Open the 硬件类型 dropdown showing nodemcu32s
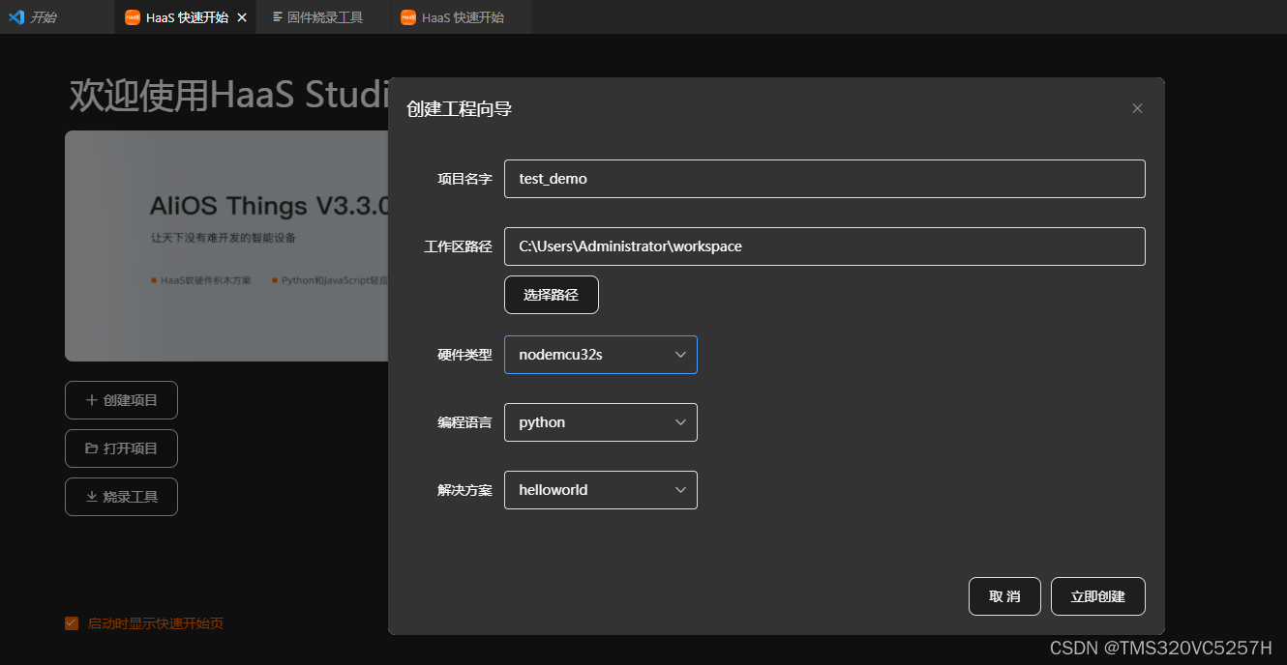 (601, 355)
